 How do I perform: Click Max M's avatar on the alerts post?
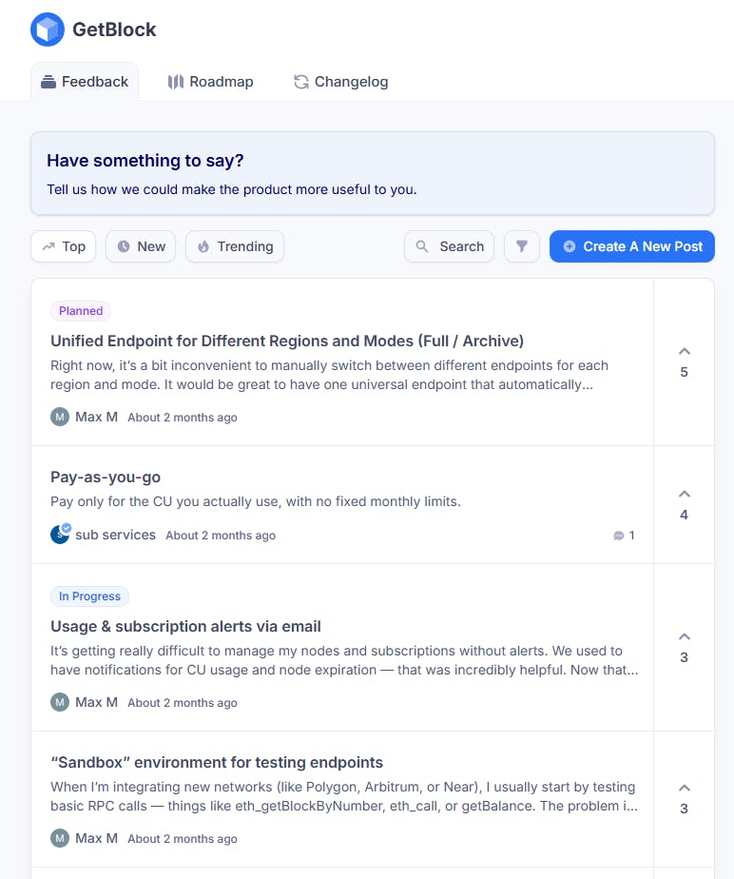tap(59, 702)
